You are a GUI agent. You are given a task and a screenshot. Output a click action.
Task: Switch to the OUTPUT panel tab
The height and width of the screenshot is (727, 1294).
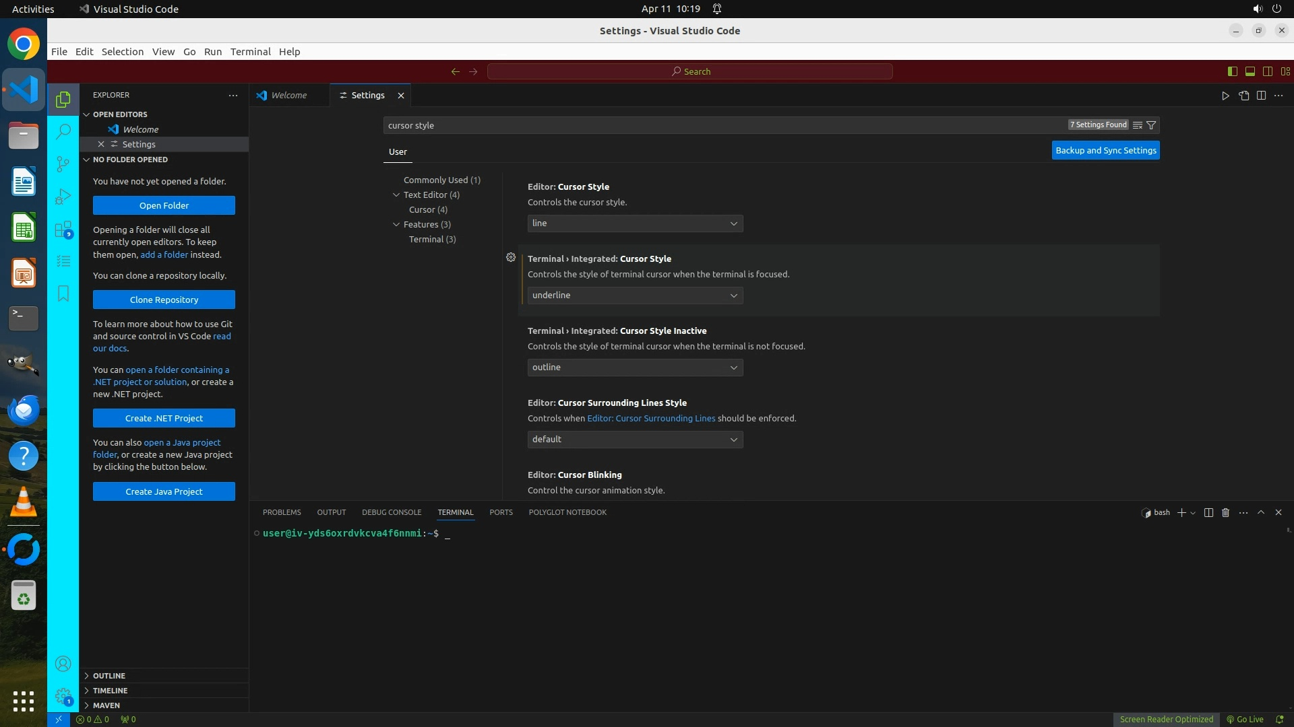[331, 513]
